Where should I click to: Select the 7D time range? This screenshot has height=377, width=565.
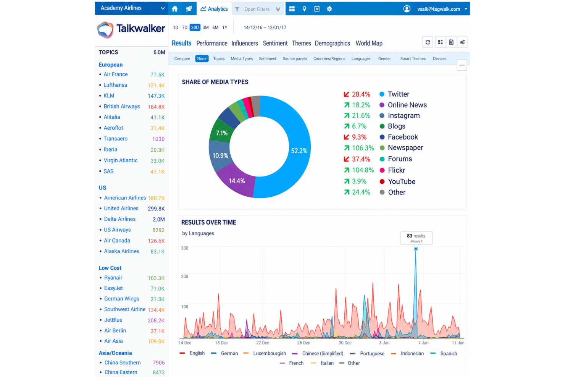click(185, 28)
